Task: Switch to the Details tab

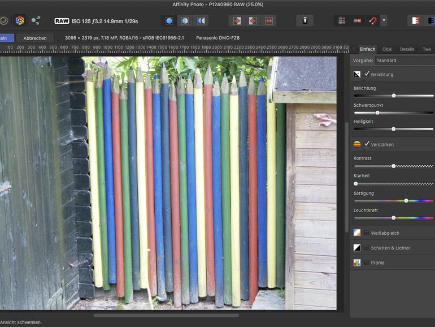Action: (407, 49)
